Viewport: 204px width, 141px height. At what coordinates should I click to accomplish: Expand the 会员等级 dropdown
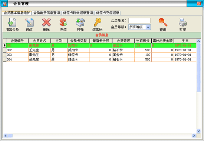pos(148,27)
